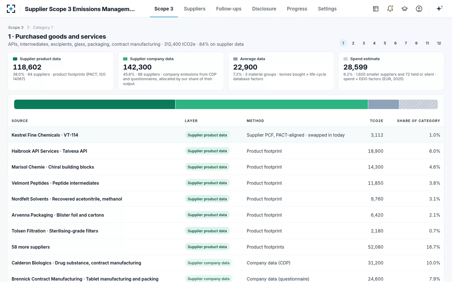Open the layout panel icon

[x=376, y=9]
